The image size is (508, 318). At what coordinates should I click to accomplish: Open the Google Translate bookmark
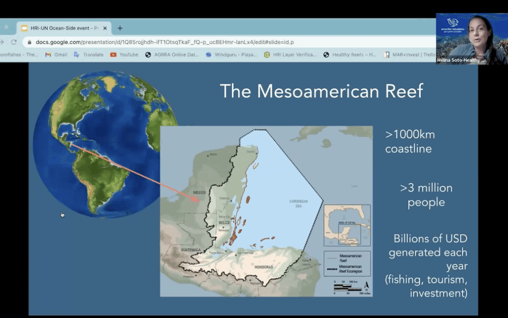pyautogui.click(x=88, y=55)
